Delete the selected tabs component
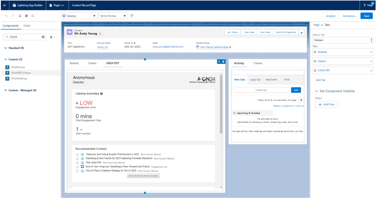 [x=223, y=62]
